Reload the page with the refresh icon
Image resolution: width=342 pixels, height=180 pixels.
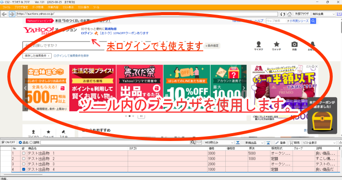click(x=283, y=14)
